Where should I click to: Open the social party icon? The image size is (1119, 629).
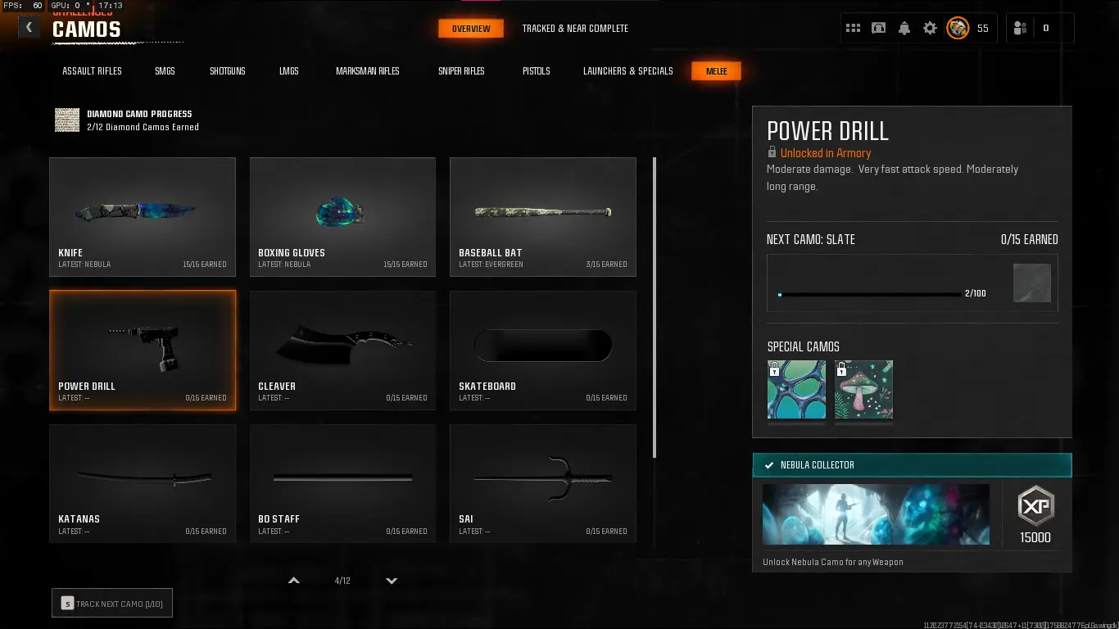(1020, 28)
